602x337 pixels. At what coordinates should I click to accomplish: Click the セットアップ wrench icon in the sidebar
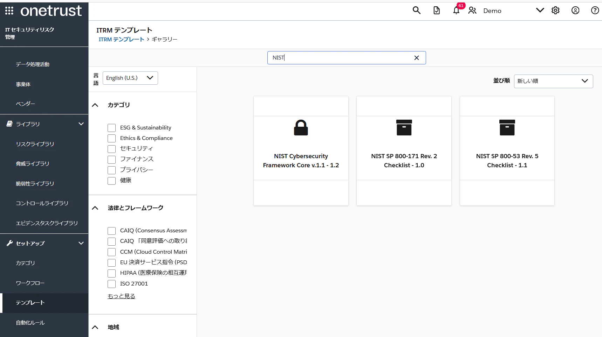pyautogui.click(x=9, y=243)
